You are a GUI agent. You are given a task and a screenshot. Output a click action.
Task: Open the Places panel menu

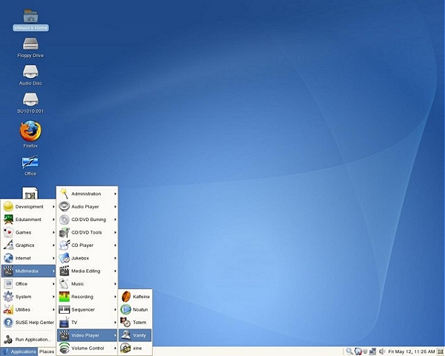[x=47, y=352]
